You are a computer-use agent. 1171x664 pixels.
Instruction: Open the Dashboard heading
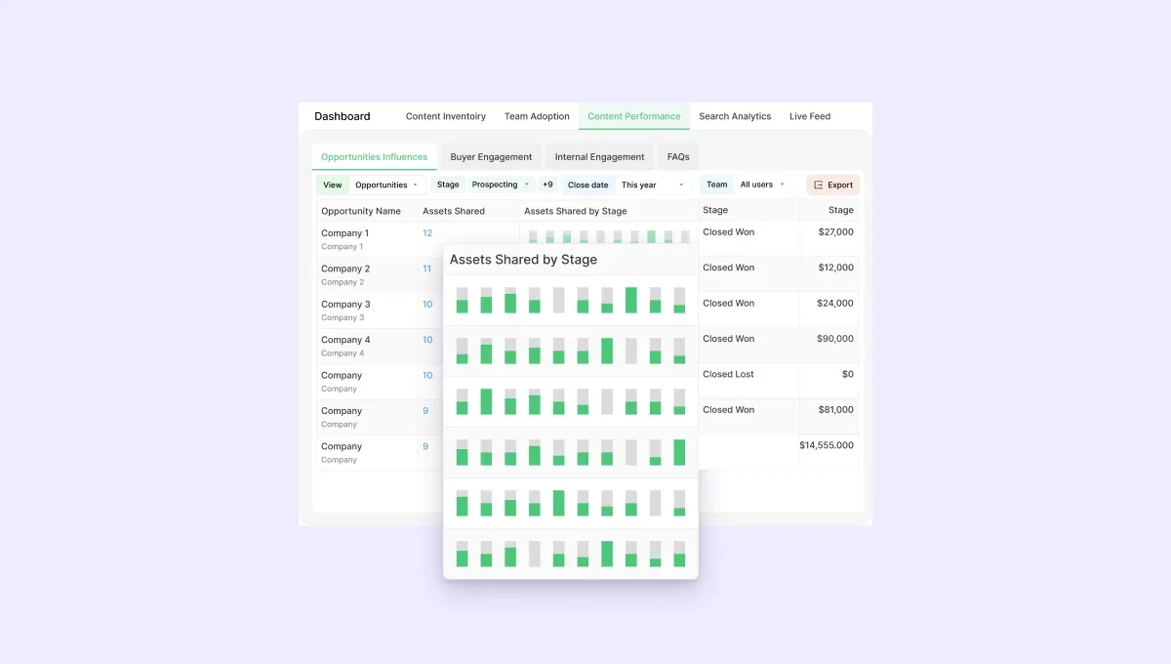click(x=343, y=116)
